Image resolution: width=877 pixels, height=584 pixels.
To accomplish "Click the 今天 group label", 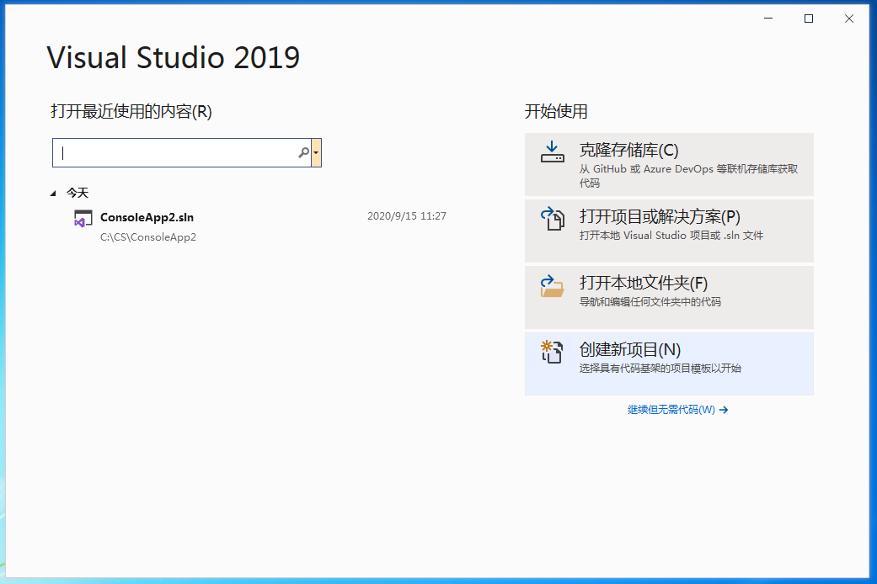I will tap(78, 193).
